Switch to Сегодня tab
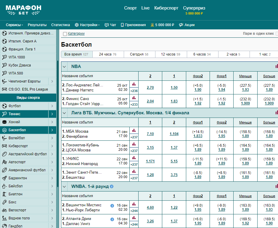The image size is (278, 228). pyautogui.click(x=139, y=54)
